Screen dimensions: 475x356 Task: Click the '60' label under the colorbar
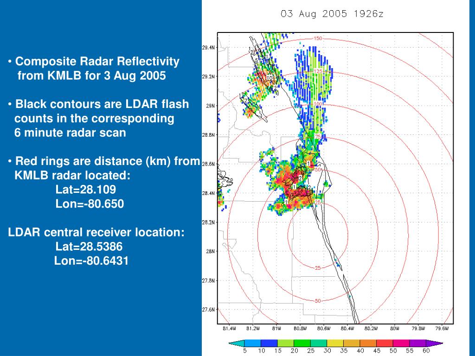426,350
